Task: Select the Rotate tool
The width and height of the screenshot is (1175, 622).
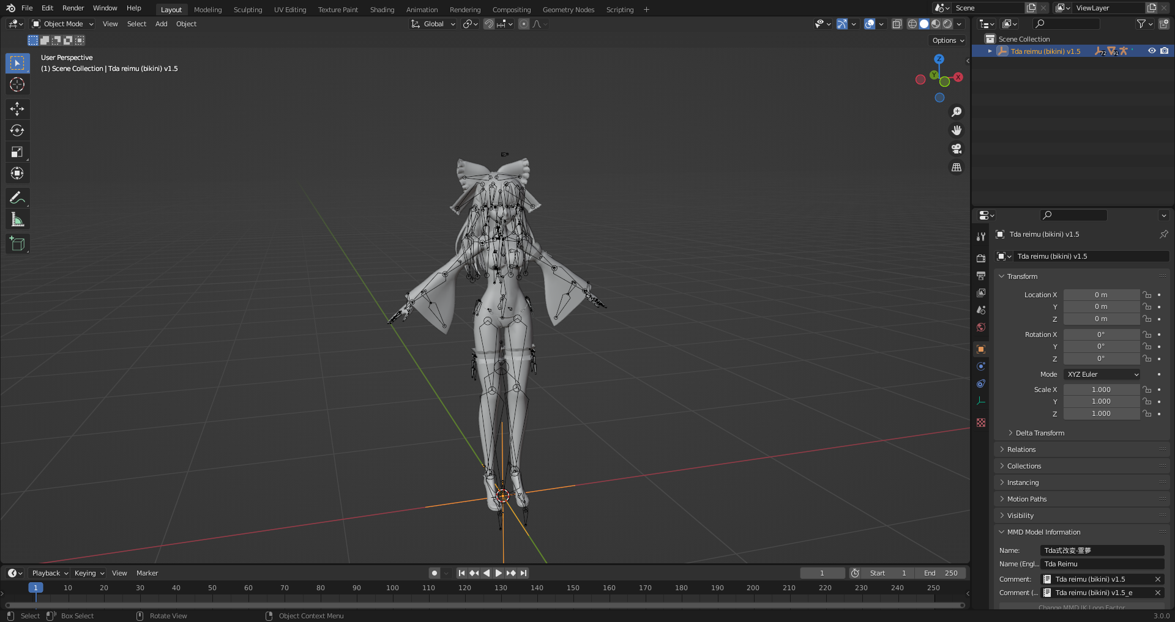Action: tap(17, 130)
